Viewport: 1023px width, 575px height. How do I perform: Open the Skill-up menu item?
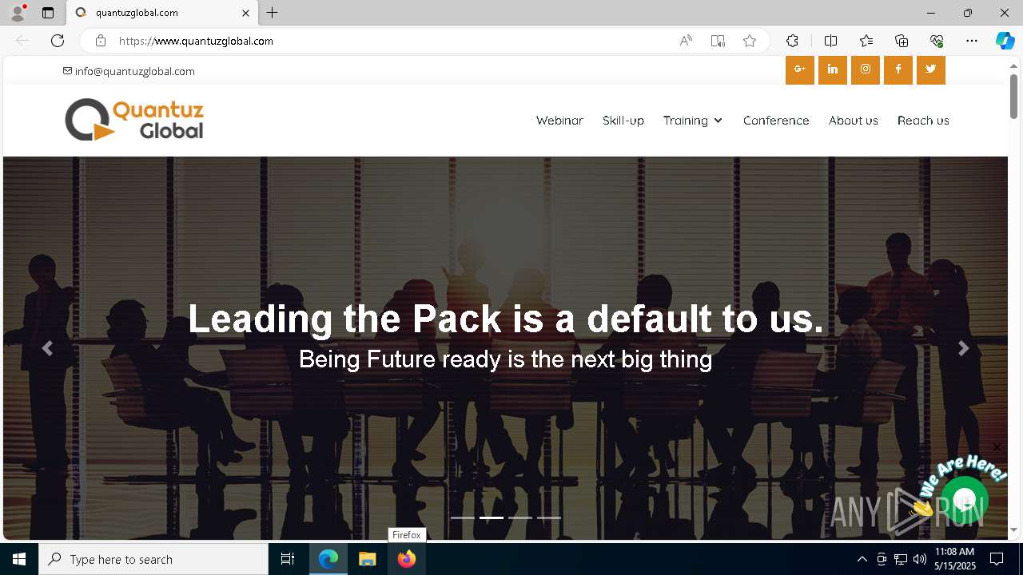pos(623,120)
